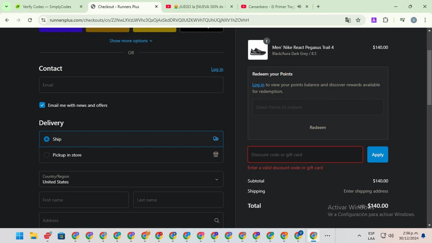Uncheck Email me with news and offers
The height and width of the screenshot is (243, 432).
(42, 105)
